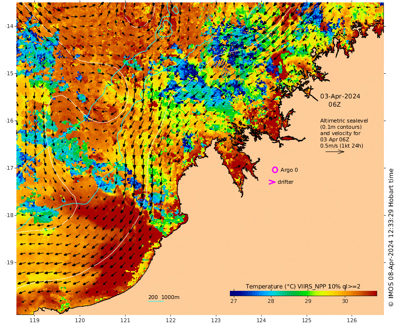This screenshot has height=328, width=396.
Task: Click the '03-Apr-2024' date label
Action: click(340, 96)
